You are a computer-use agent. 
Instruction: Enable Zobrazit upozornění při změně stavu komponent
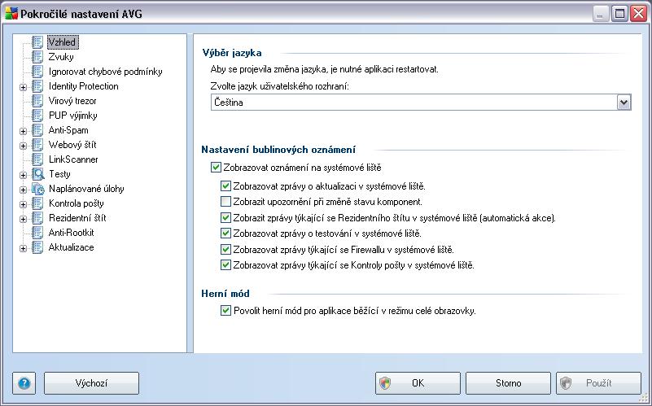click(225, 202)
